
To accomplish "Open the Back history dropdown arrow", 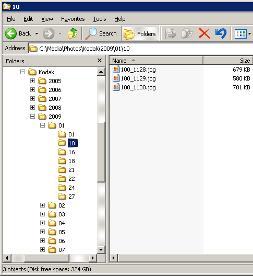I will pyautogui.click(x=37, y=33).
